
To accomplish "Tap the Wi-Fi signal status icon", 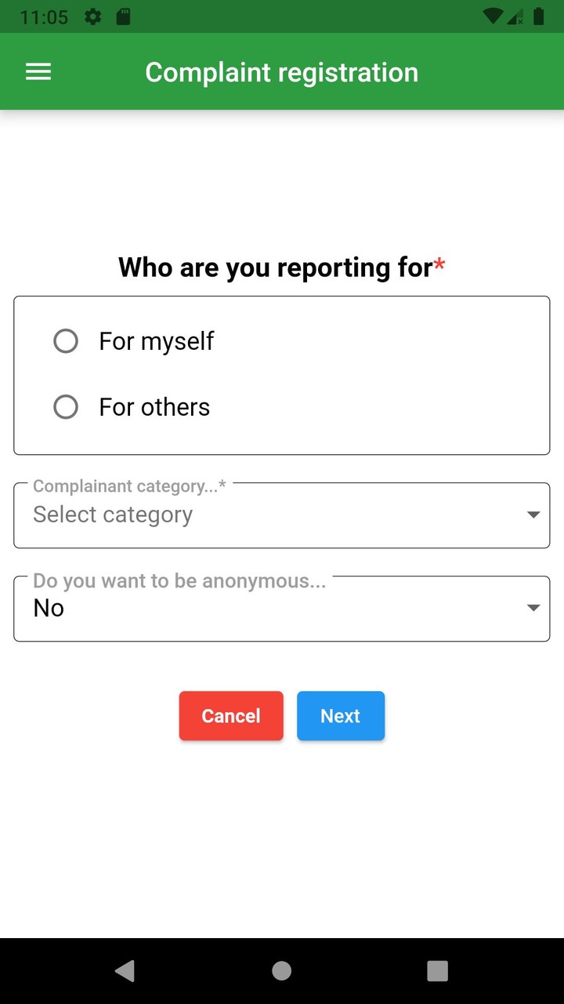I will pyautogui.click(x=493, y=16).
